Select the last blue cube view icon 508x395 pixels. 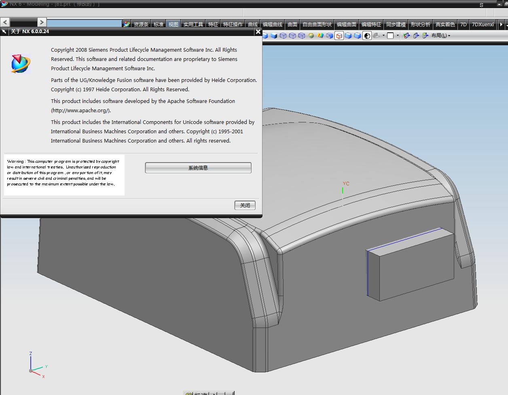pos(358,36)
